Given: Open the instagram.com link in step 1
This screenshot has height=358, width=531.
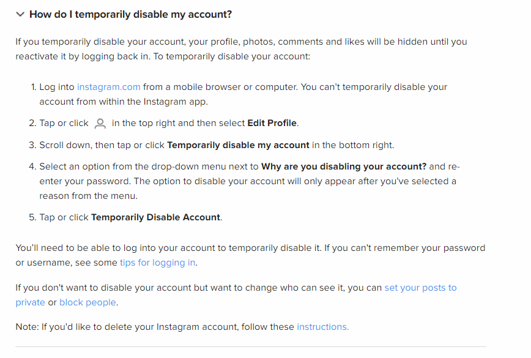Looking at the screenshot, I should [108, 87].
